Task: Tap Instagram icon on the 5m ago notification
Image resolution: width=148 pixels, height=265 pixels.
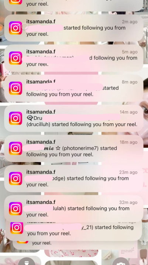Action: tap(16, 58)
